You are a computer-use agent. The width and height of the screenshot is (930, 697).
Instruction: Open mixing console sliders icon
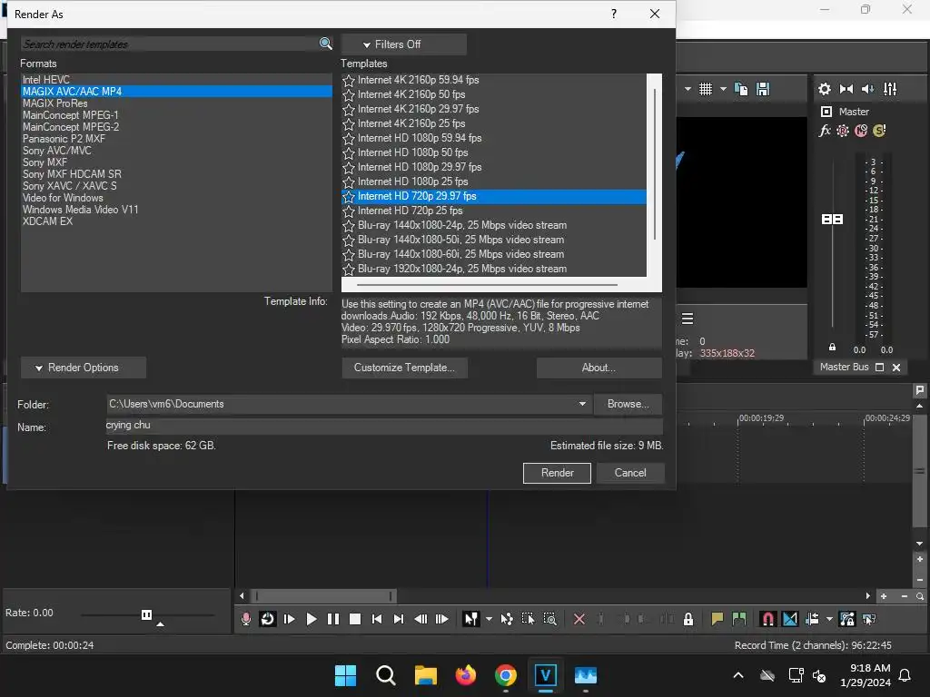pyautogui.click(x=890, y=89)
